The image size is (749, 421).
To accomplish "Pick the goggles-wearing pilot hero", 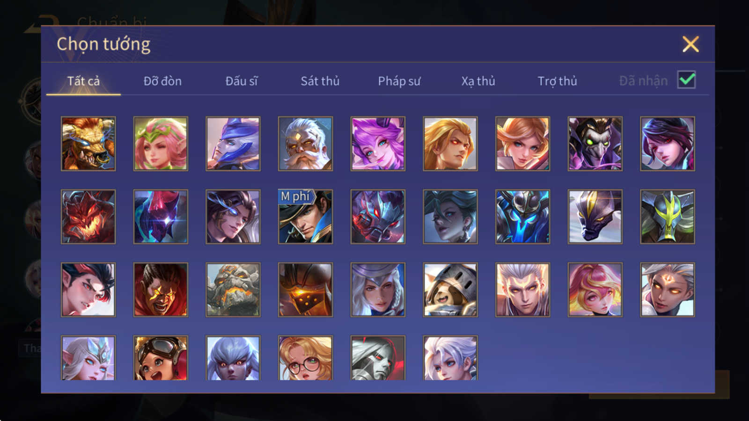I will point(161,358).
